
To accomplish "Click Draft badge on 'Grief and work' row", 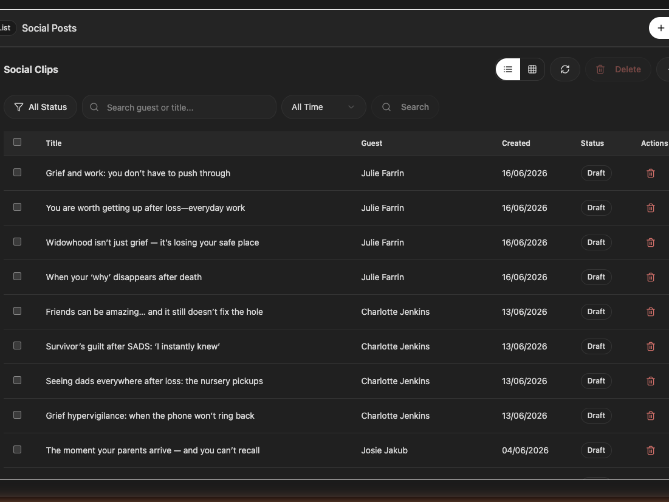I will [x=596, y=173].
